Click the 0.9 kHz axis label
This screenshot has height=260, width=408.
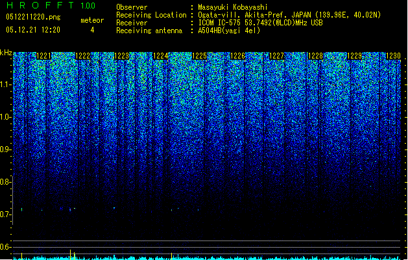click(6, 149)
